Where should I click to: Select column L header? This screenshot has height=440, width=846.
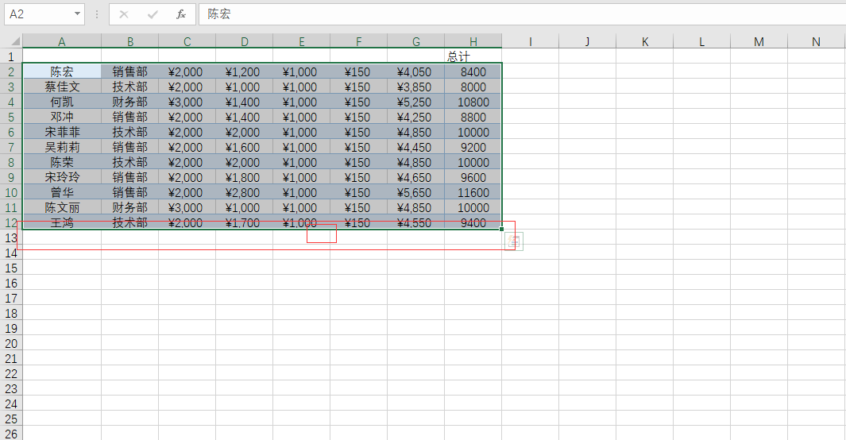coord(702,41)
